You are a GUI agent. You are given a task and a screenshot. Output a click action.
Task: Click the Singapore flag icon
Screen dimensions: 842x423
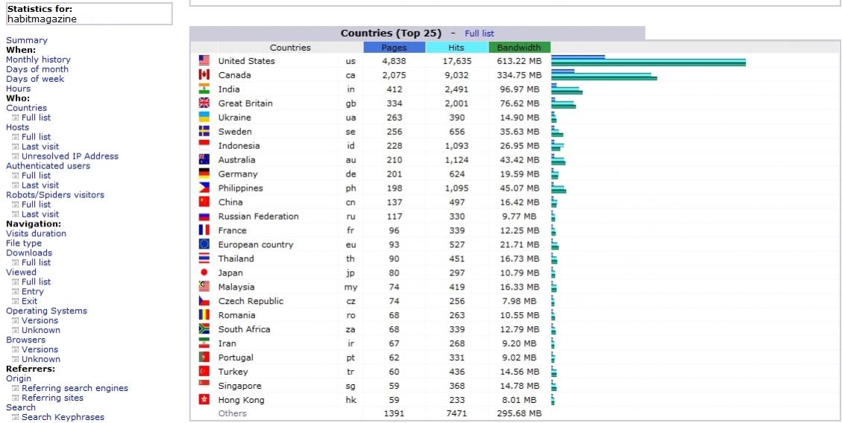204,386
